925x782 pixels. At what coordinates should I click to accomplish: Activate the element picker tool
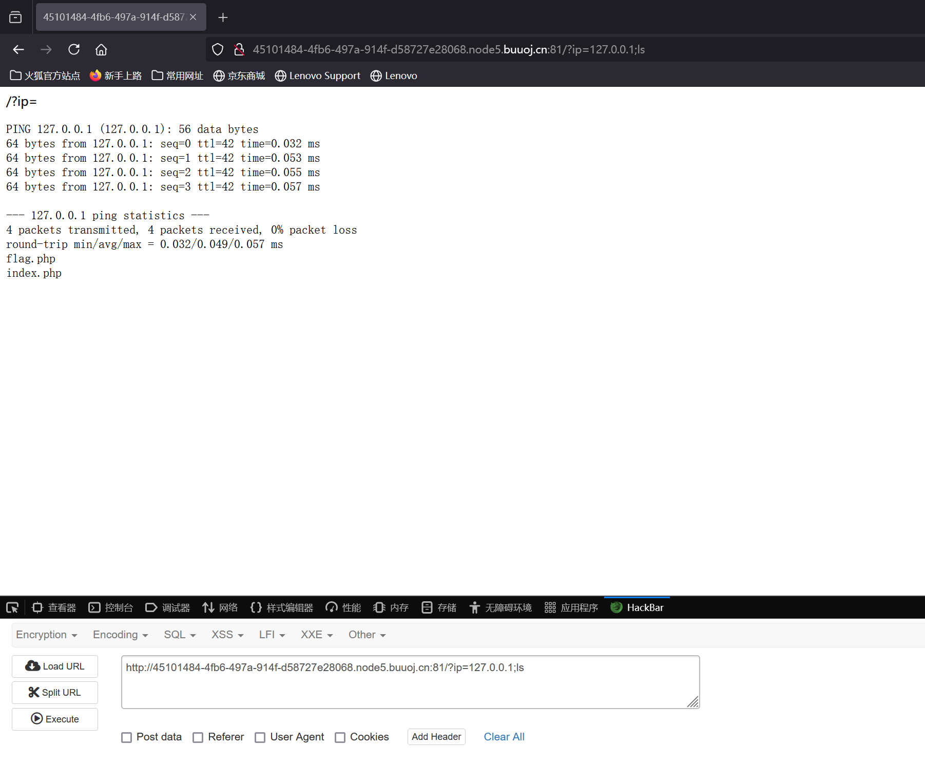(12, 607)
